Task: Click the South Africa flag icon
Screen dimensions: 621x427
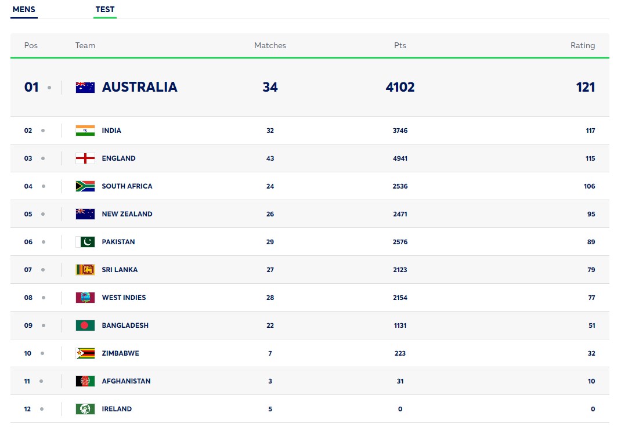Action: coord(85,186)
